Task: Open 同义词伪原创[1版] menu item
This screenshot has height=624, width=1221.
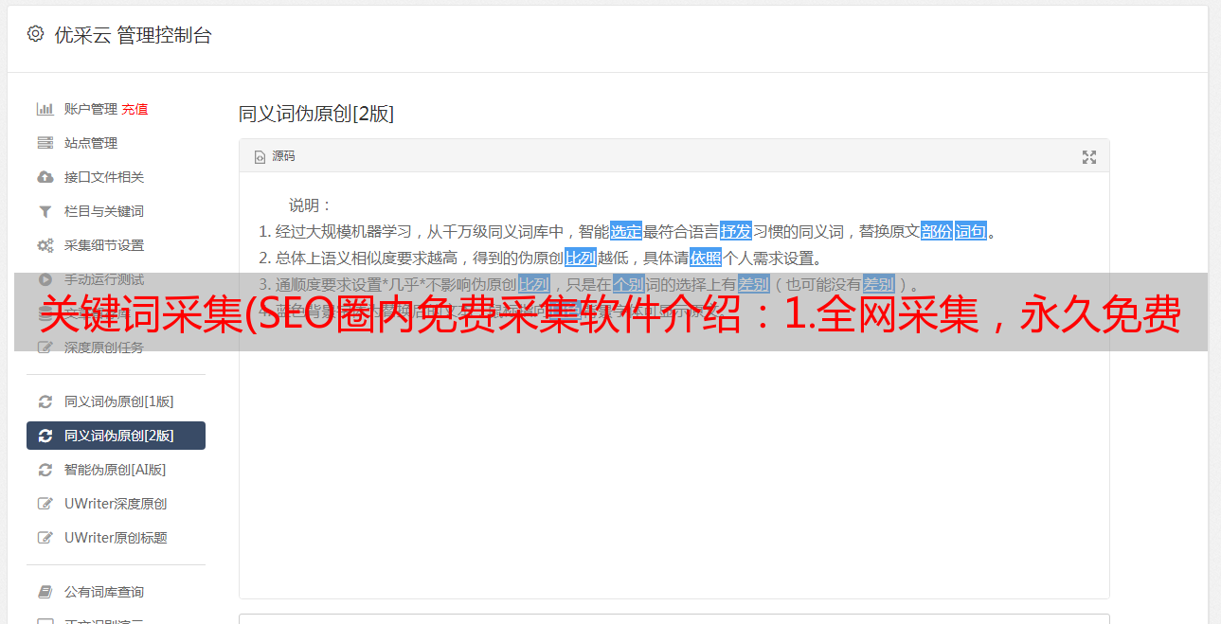Action: pos(116,401)
